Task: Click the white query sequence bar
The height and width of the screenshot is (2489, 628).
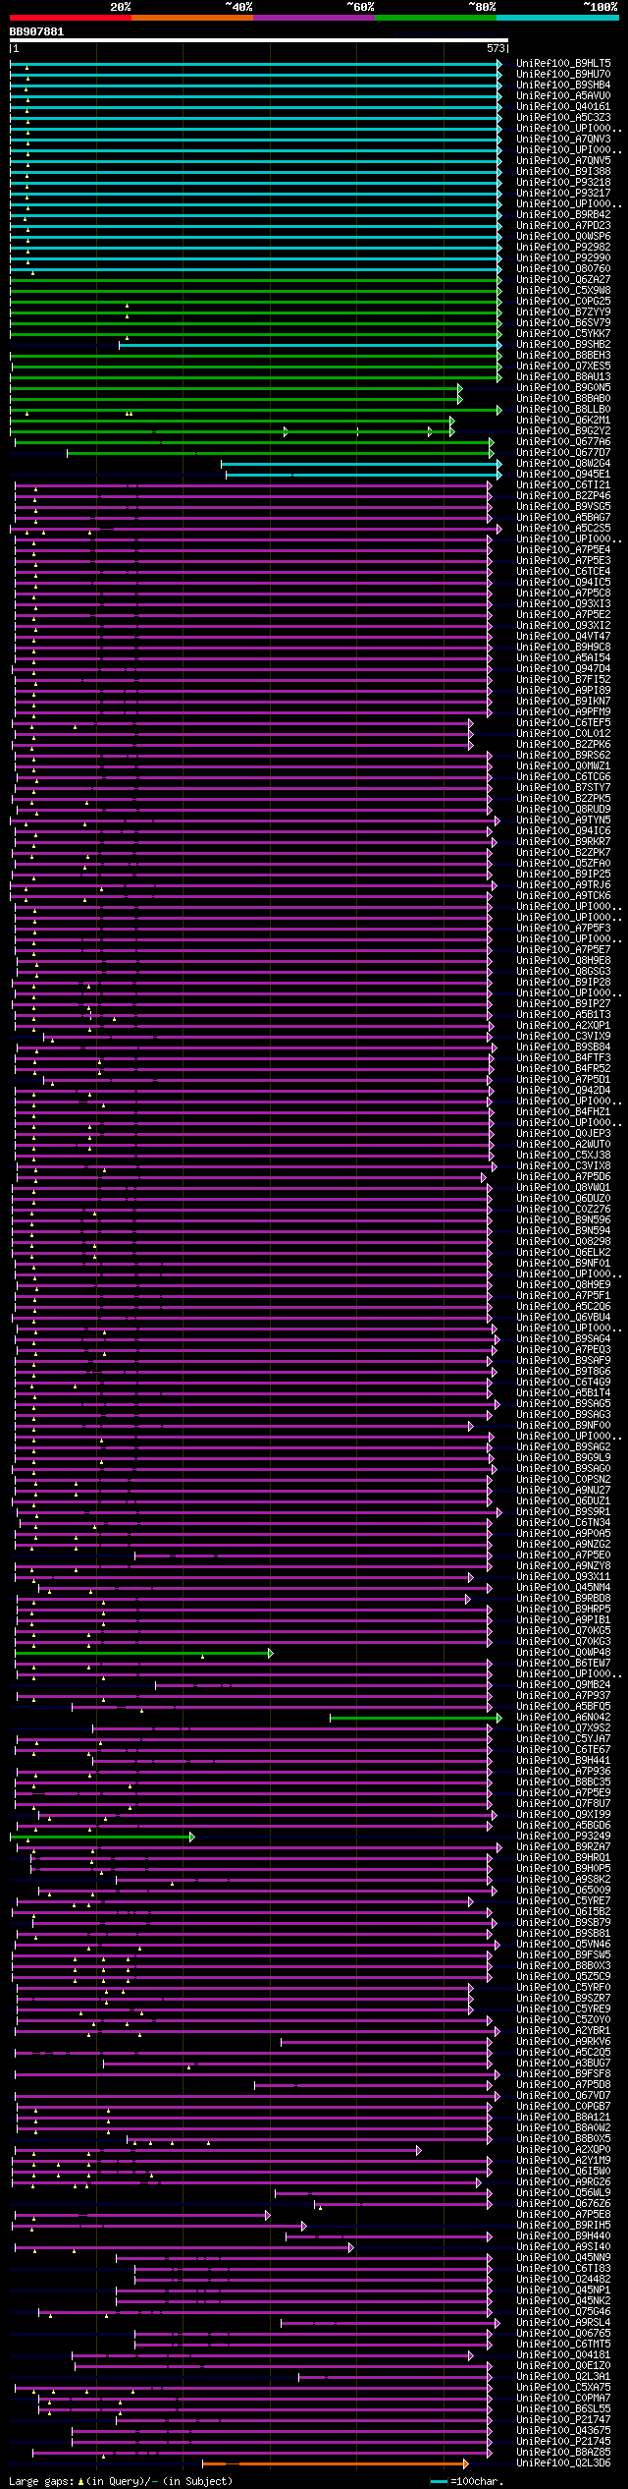Action: pyautogui.click(x=259, y=41)
